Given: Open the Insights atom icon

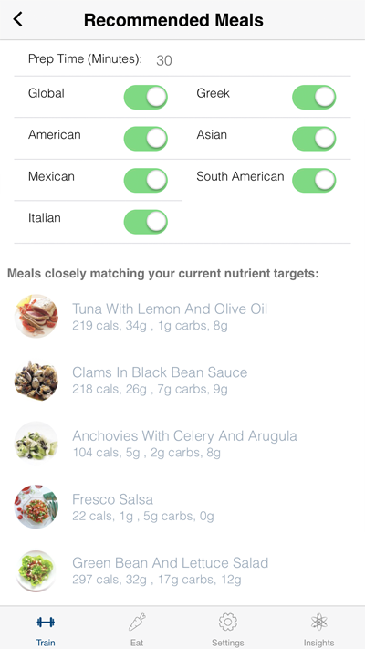Looking at the screenshot, I should [318, 622].
